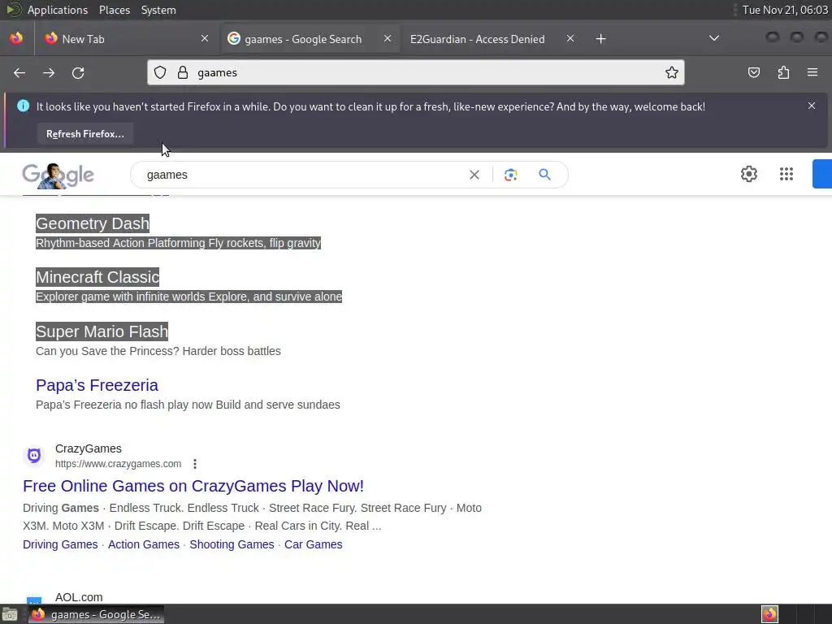The image size is (832, 624).
Task: Open the Google doodle logo
Action: point(58,175)
